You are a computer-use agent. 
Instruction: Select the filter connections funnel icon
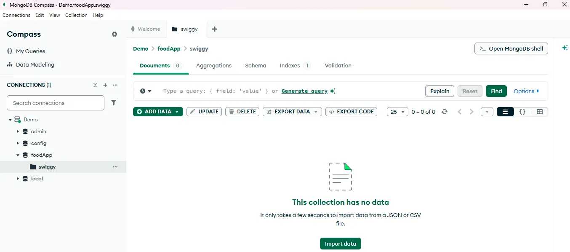114,103
